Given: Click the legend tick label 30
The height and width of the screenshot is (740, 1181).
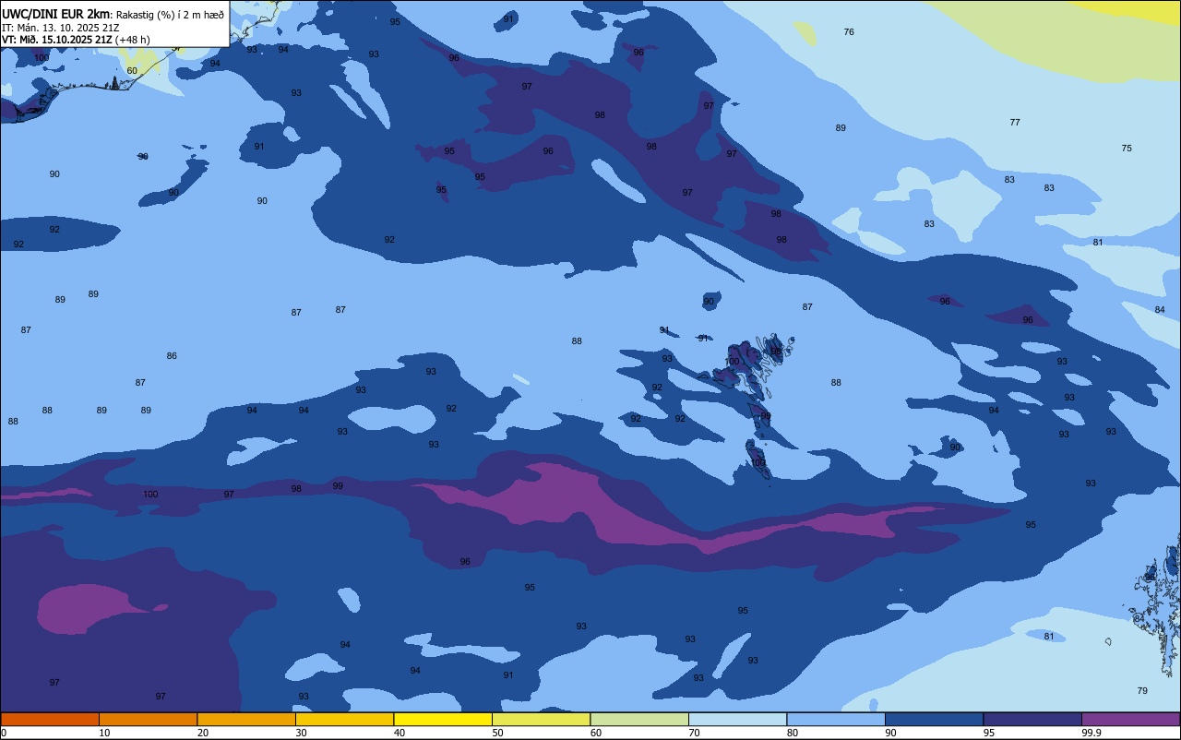Looking at the screenshot, I should [x=301, y=733].
